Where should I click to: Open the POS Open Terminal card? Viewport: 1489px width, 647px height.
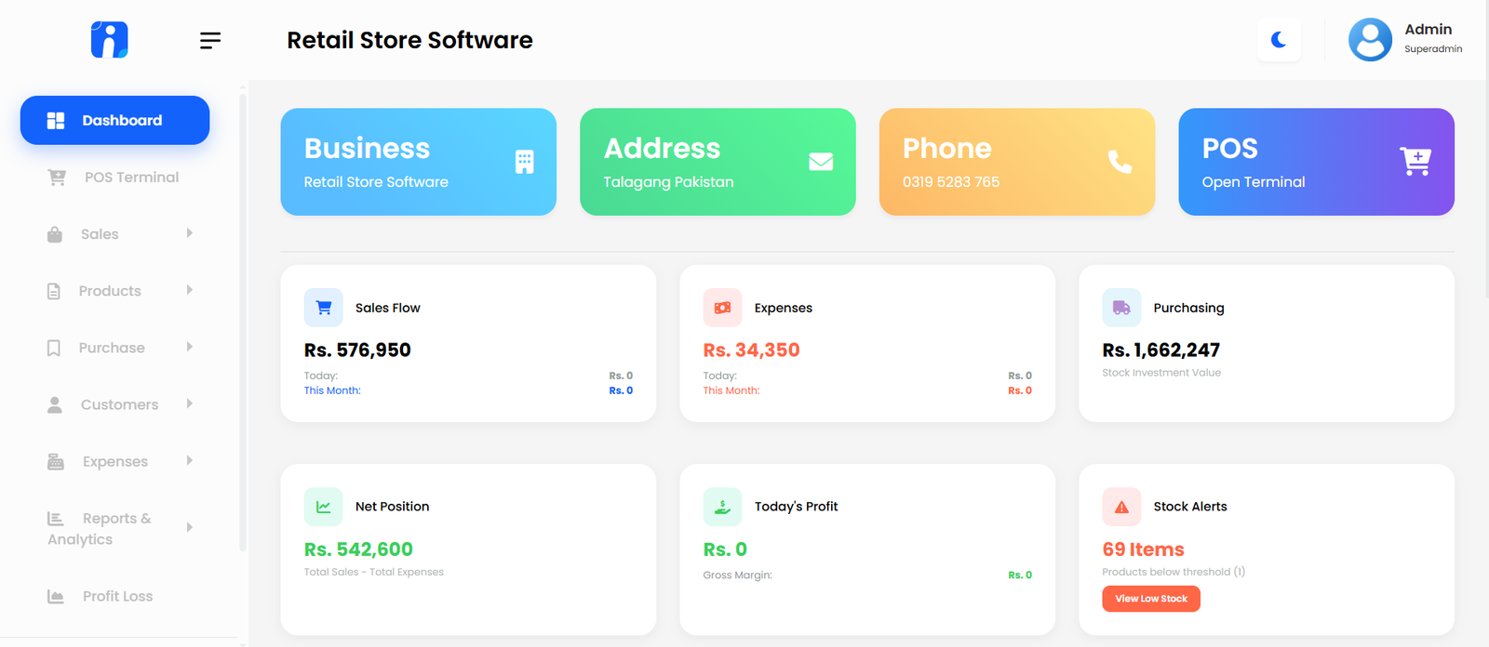(x=1316, y=162)
